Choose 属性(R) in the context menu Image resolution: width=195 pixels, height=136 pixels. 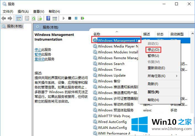[x=153, y=92]
